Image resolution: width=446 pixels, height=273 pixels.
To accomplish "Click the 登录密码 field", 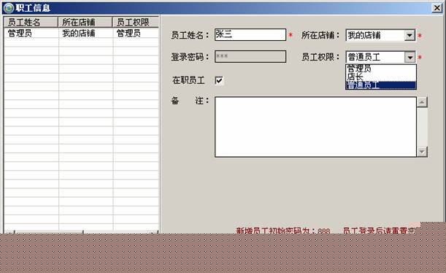I will point(250,56).
